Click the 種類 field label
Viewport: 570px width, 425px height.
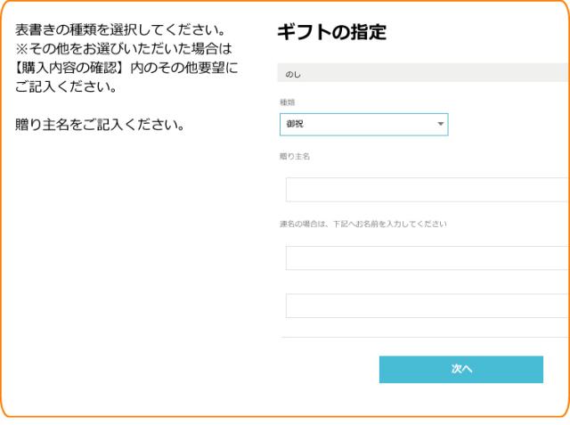click(x=287, y=102)
